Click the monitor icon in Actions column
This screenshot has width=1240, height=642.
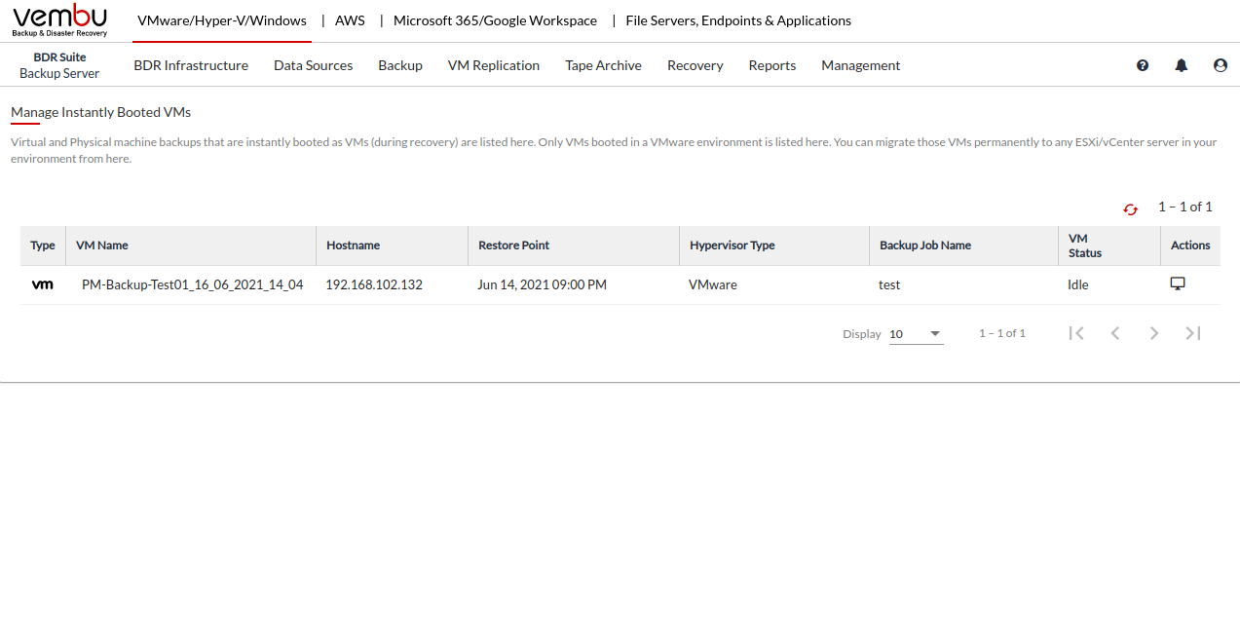[1178, 283]
